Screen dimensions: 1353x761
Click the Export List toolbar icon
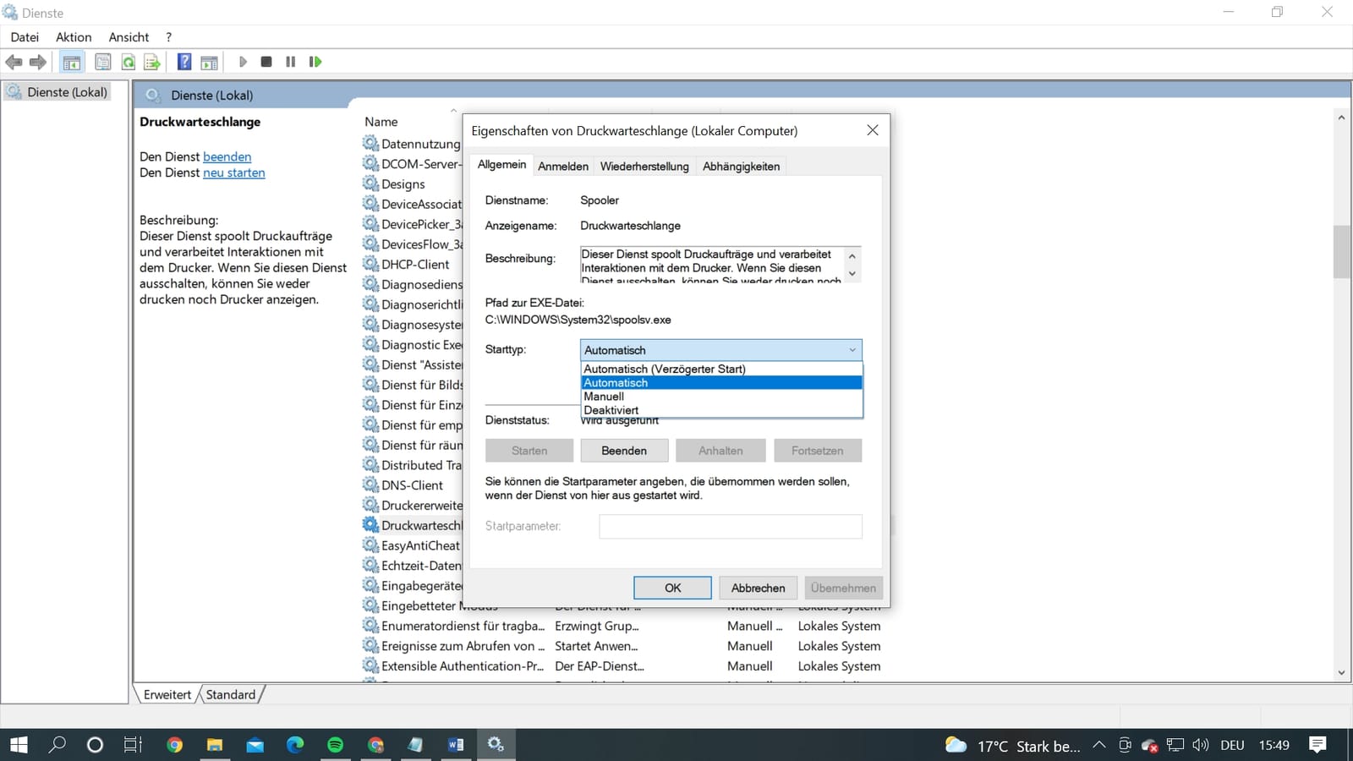coord(152,62)
